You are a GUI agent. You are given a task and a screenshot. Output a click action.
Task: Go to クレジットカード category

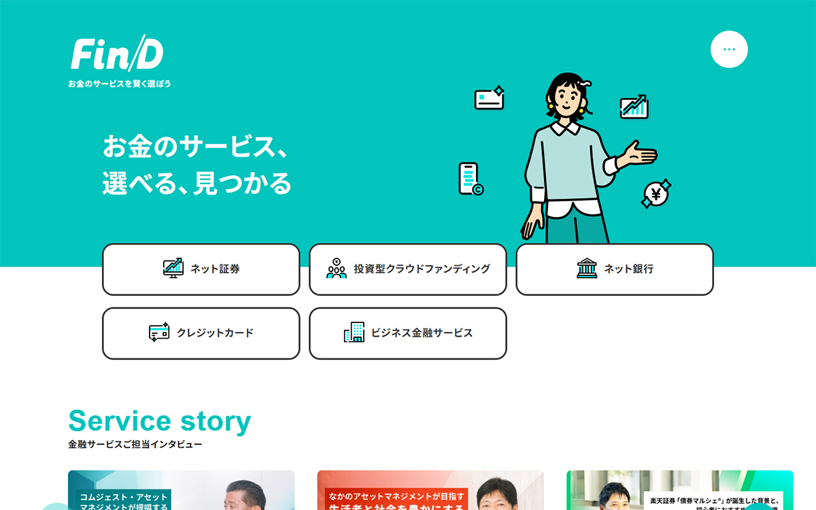tap(201, 333)
